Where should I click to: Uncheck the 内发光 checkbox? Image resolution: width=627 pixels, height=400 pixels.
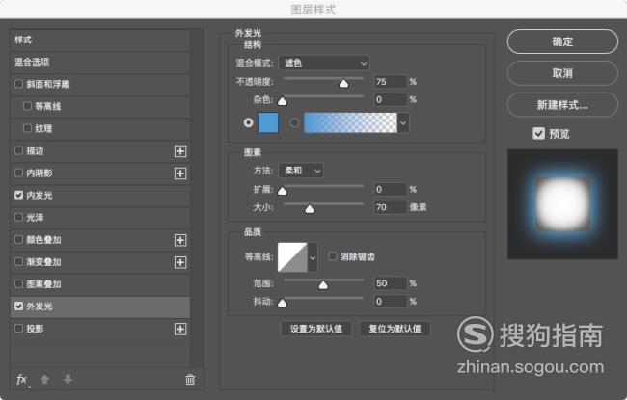18,195
